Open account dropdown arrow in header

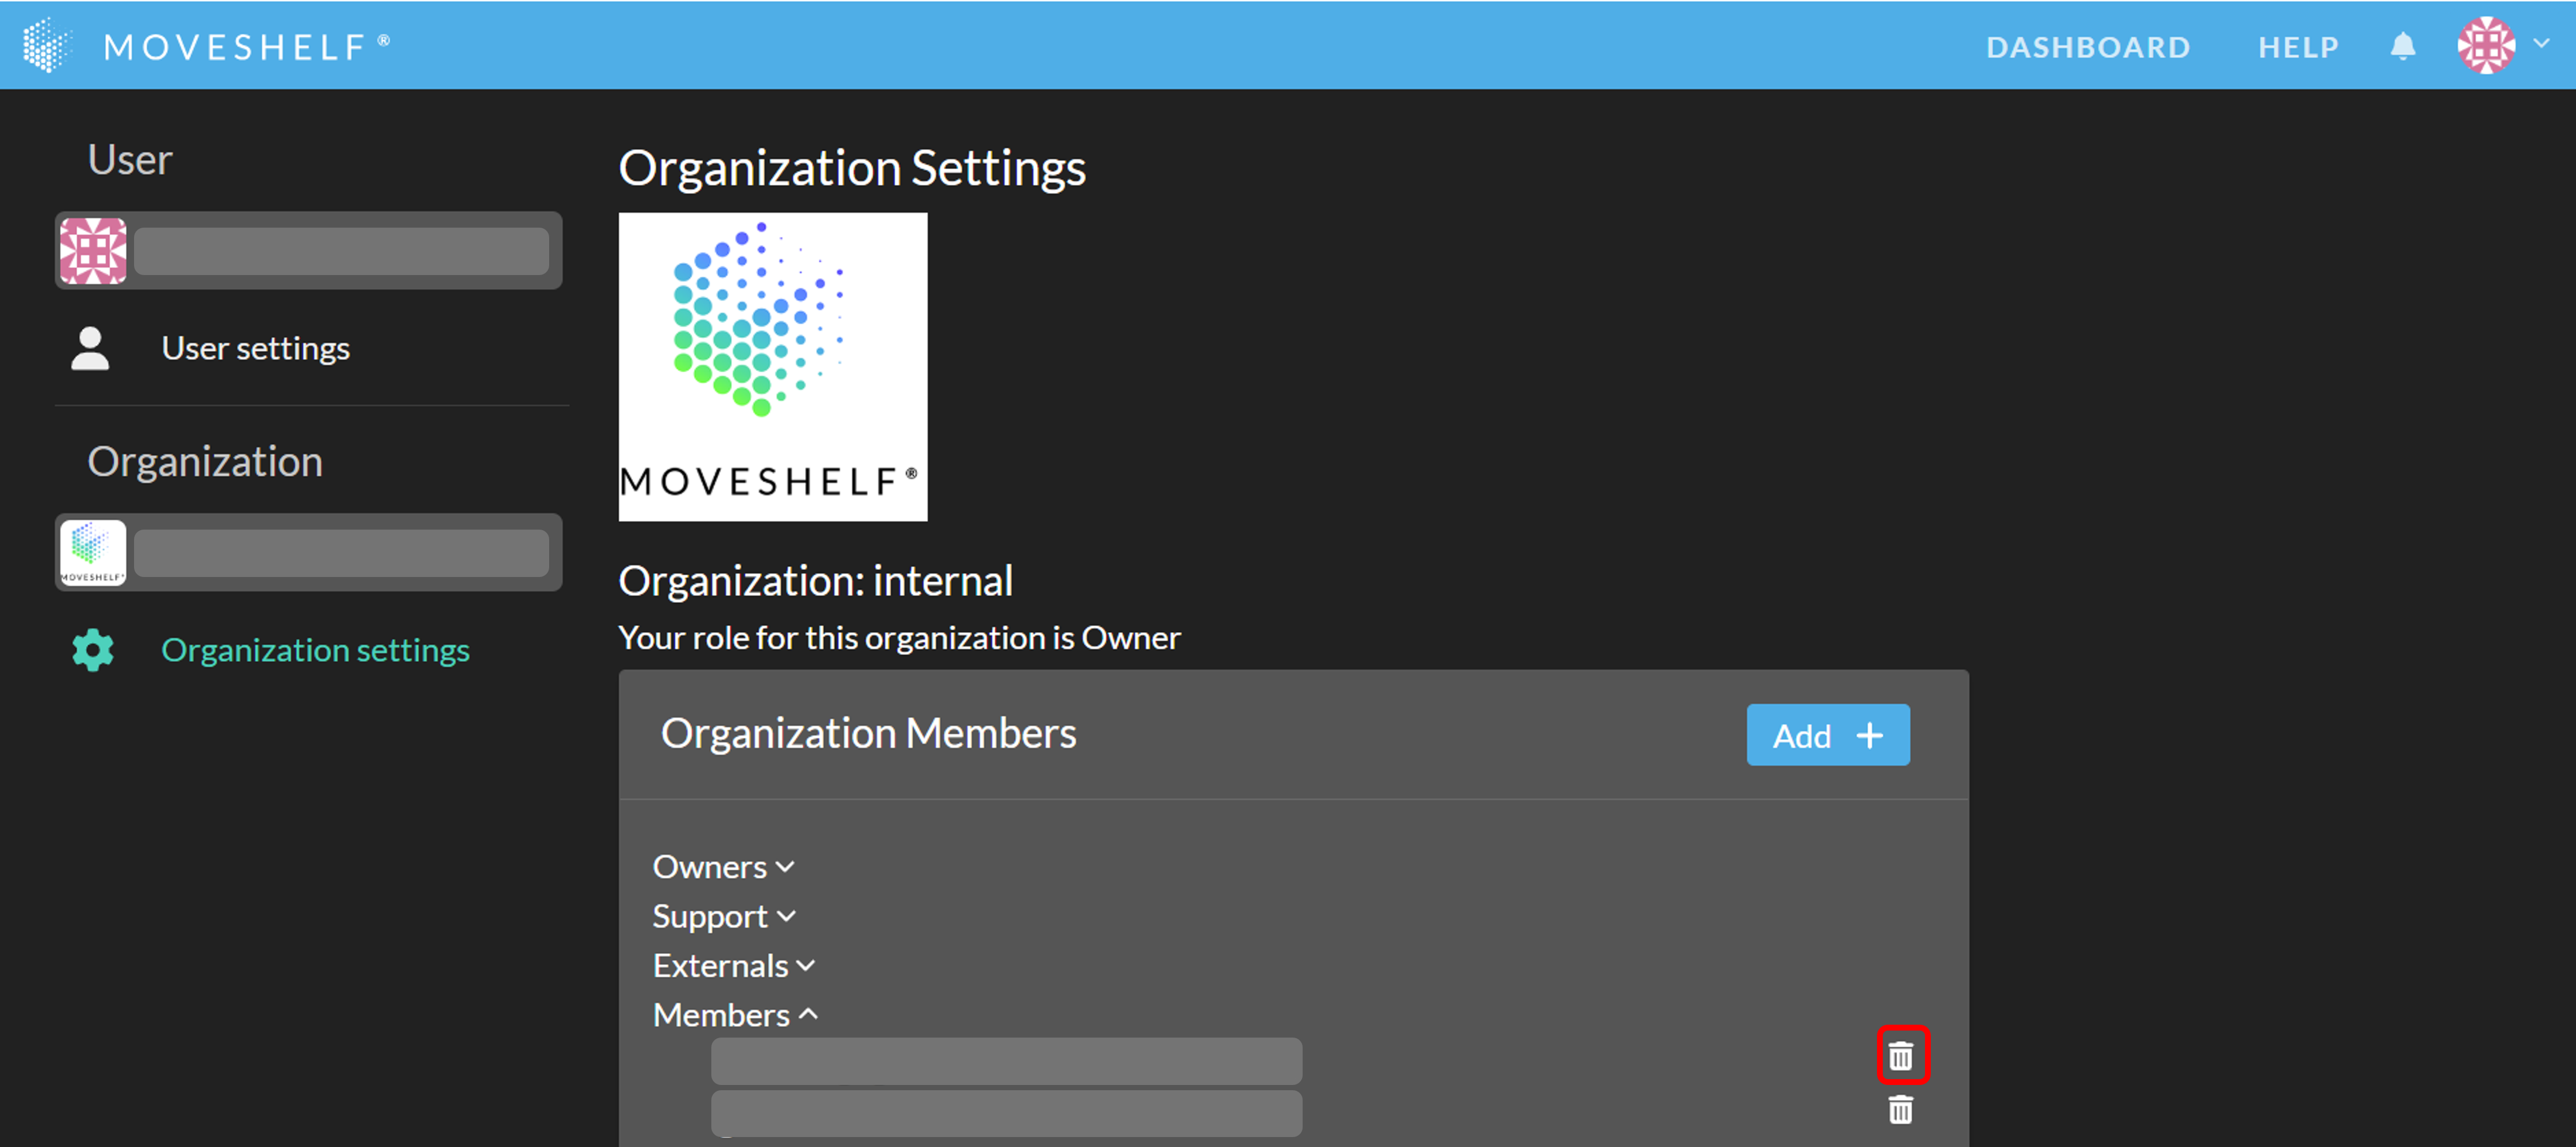(2541, 44)
